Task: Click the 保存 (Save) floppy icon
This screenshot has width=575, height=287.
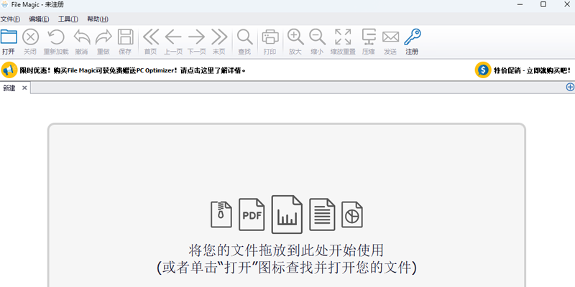Action: pyautogui.click(x=125, y=37)
